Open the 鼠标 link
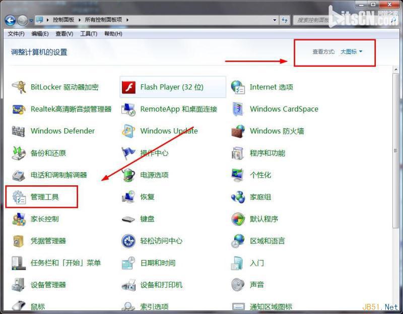The image size is (403, 314). tap(38, 306)
